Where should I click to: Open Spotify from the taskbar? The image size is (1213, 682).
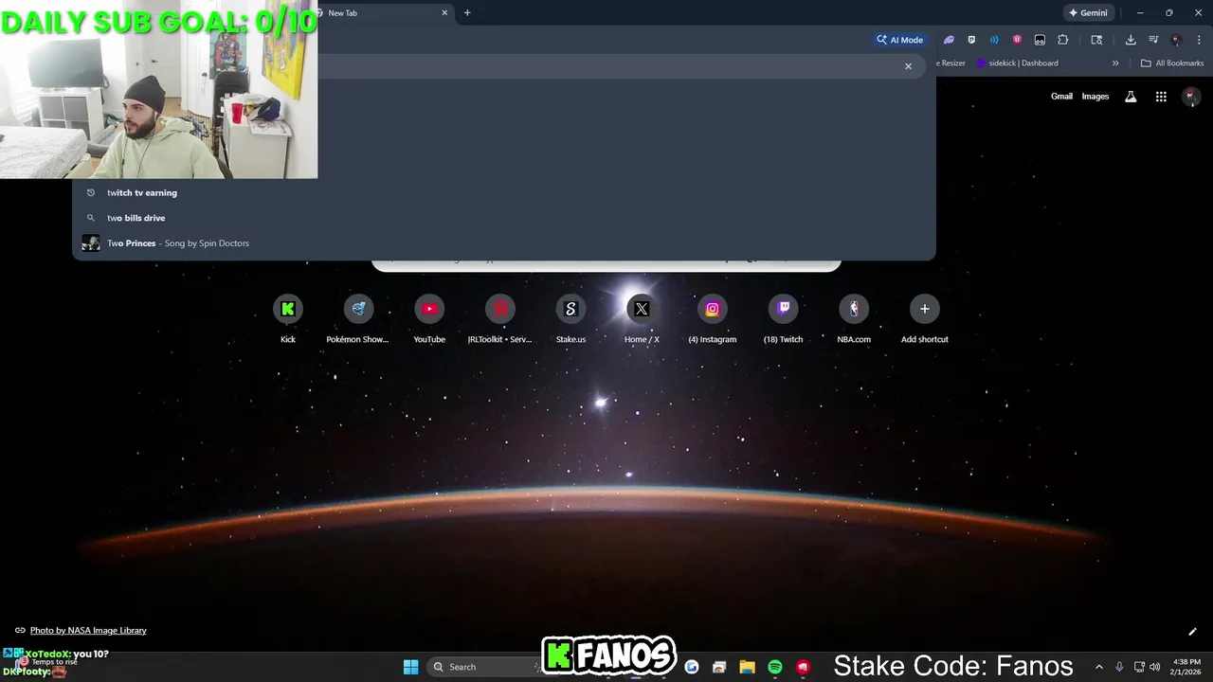click(x=774, y=667)
